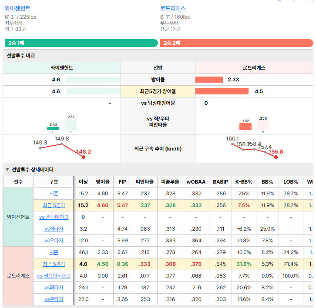
Task: Click the 로드리게스 player cell in detail table
Action: click(18, 276)
